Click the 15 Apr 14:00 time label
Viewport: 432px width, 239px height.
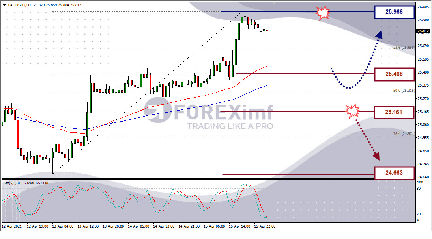tap(239, 226)
